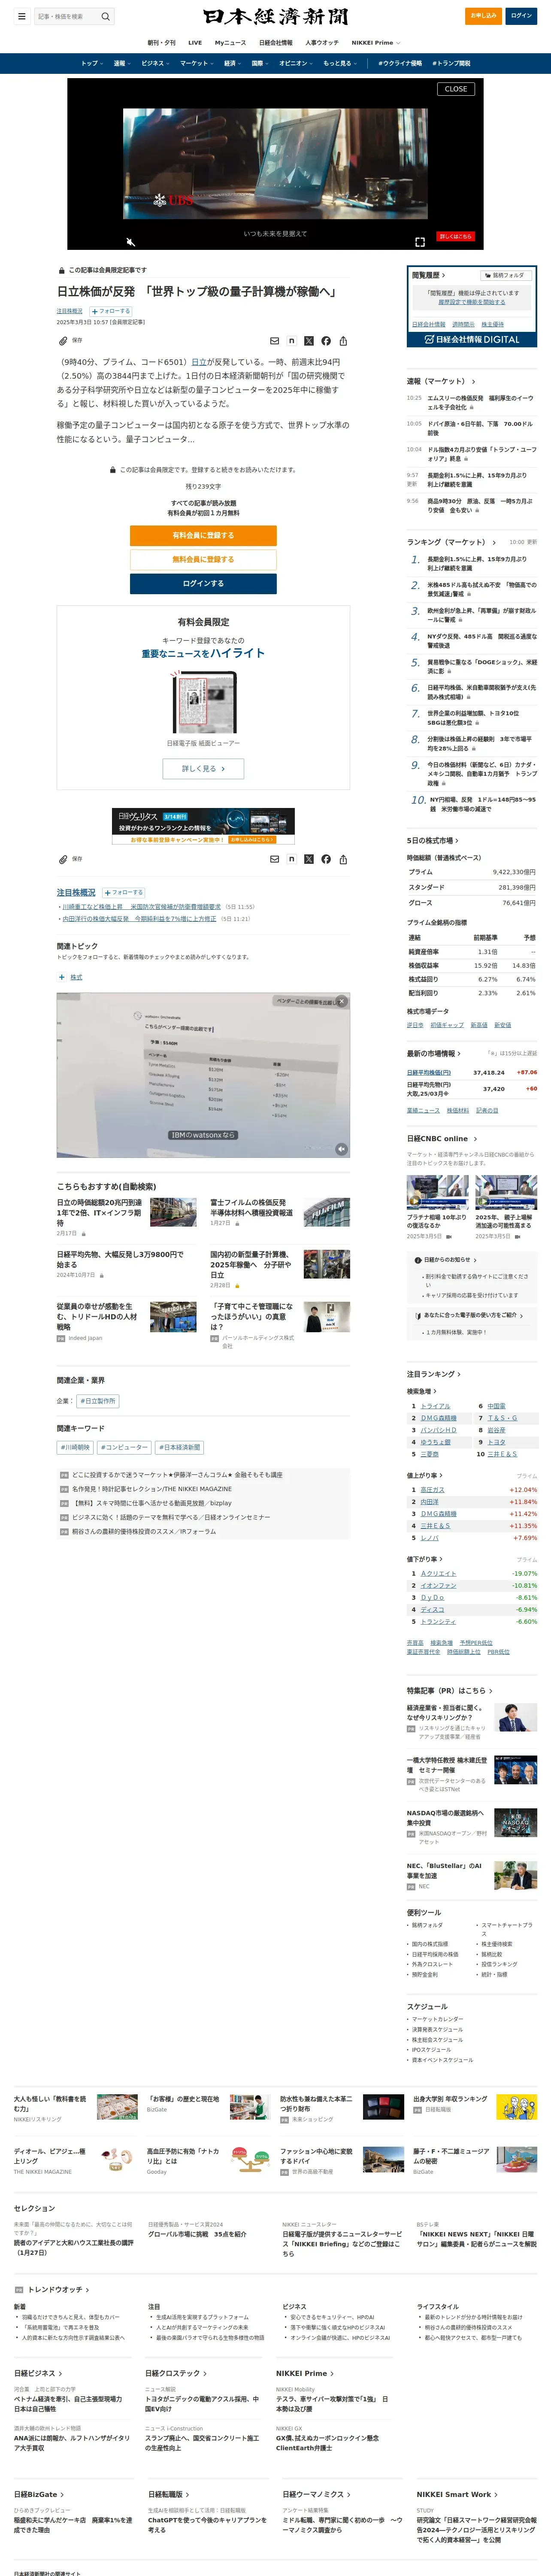Click the 日経ヴェリタス banner advertisement
The image size is (551, 2576).
click(203, 825)
